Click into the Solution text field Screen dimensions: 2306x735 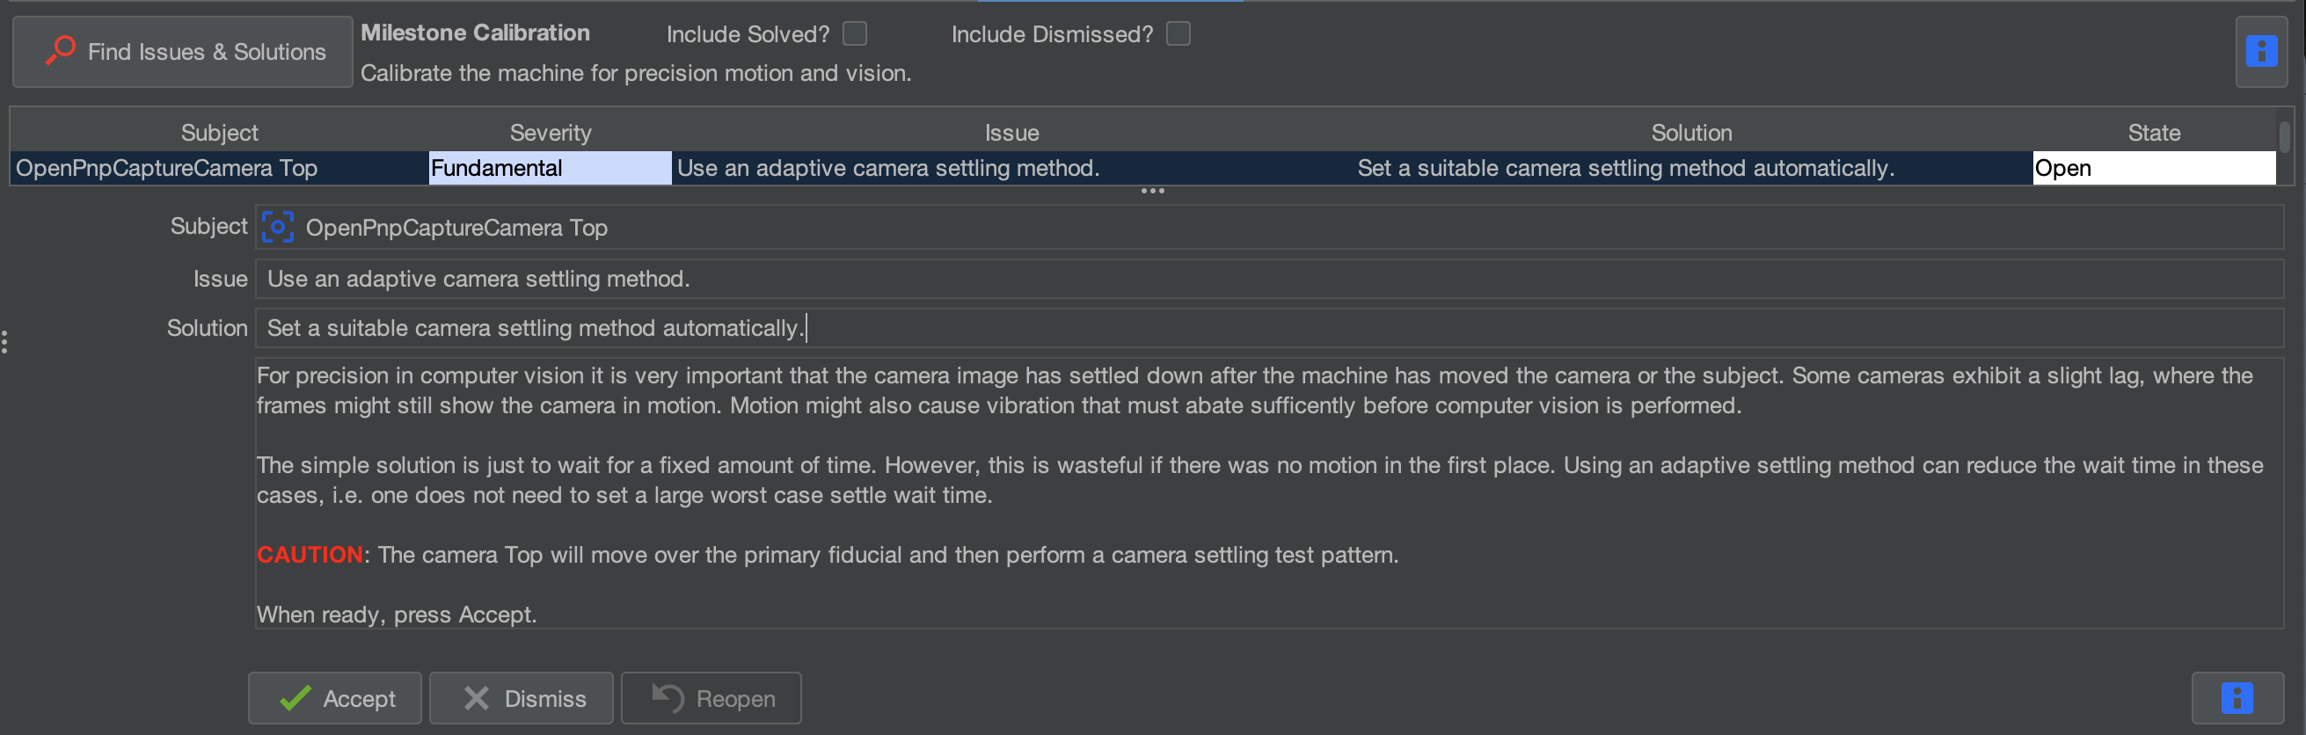(1268, 329)
